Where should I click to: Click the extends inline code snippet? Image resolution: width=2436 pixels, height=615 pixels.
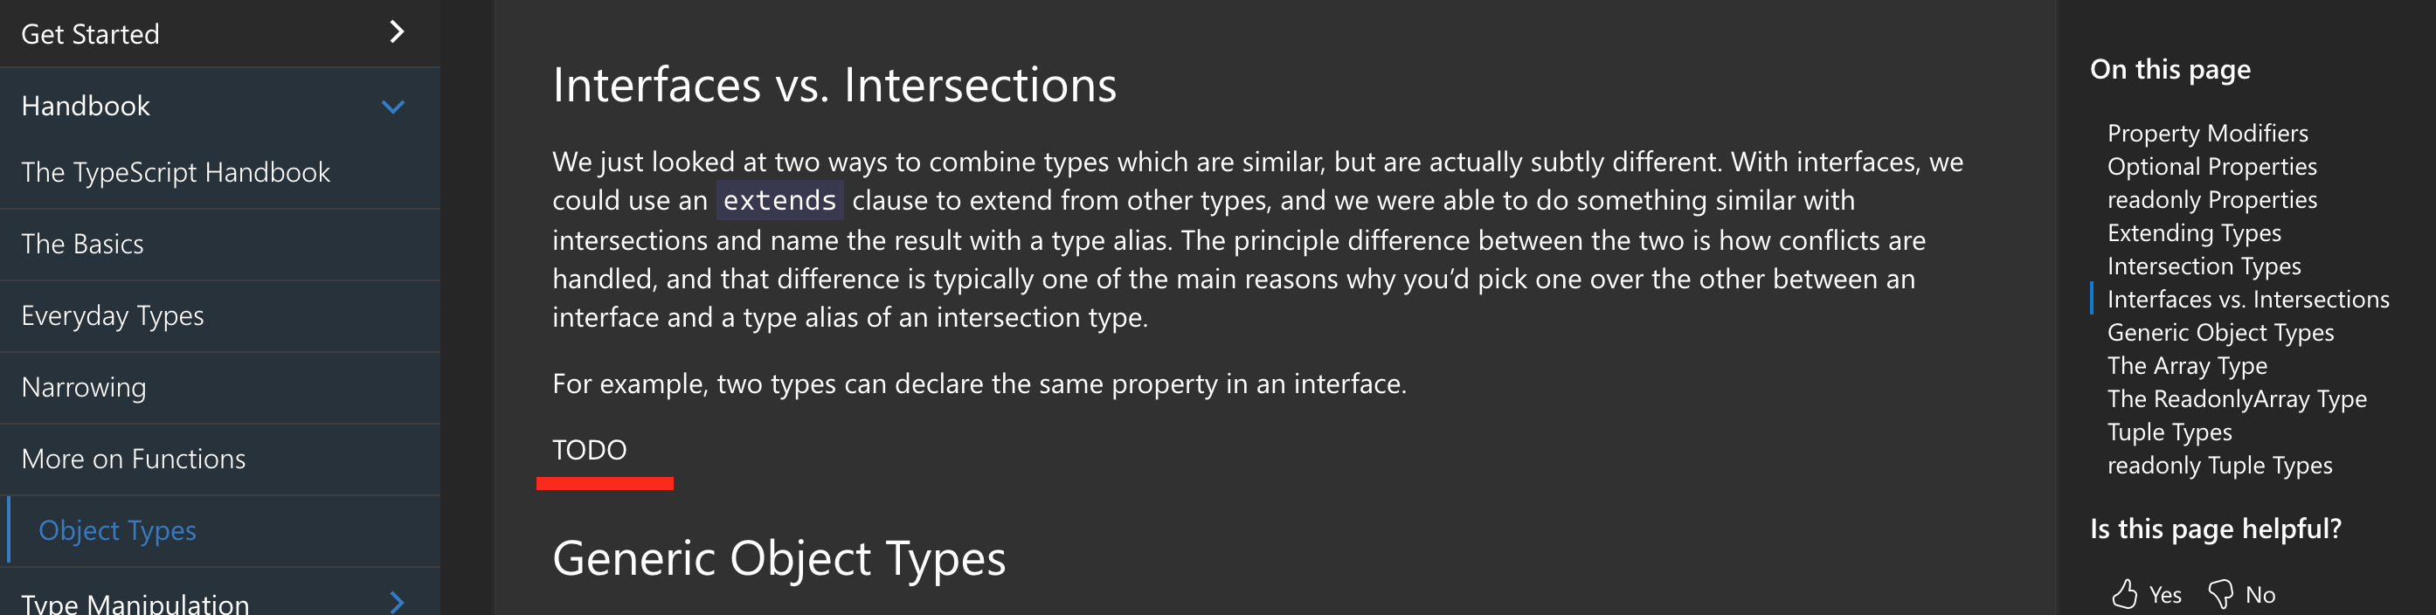tap(778, 200)
